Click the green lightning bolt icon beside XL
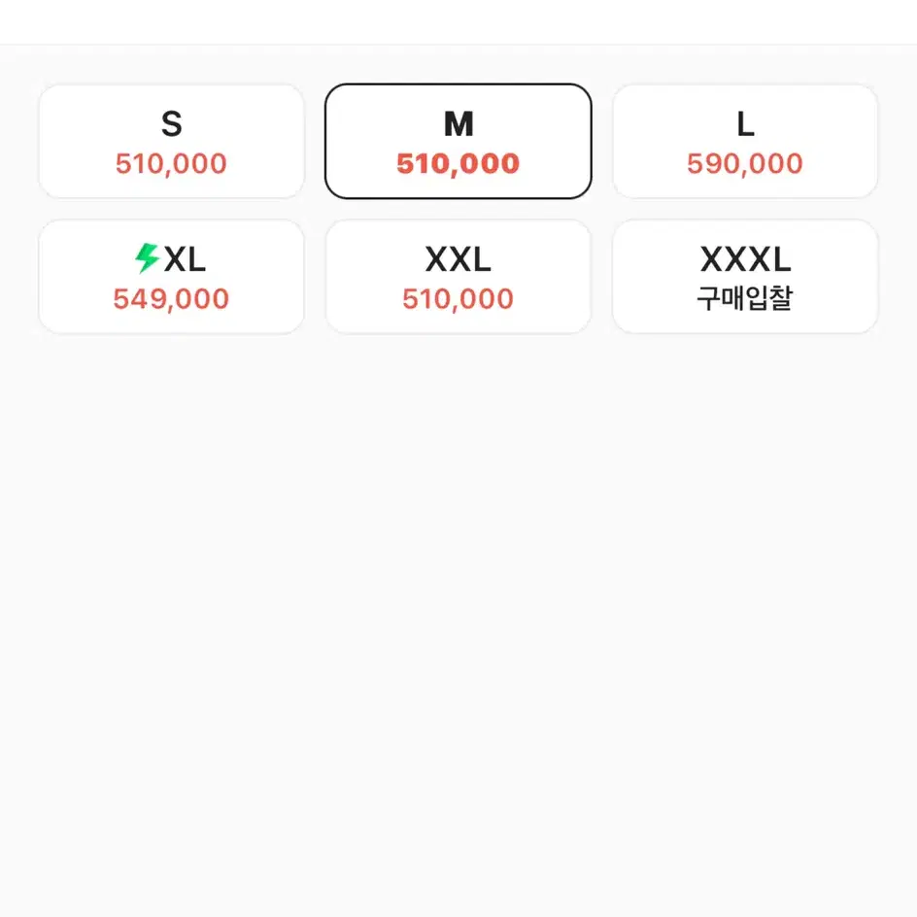This screenshot has height=917, width=917. (x=147, y=258)
